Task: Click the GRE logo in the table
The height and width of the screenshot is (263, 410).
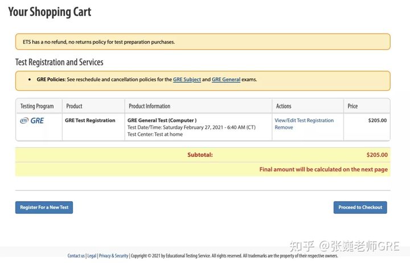Action: (x=32, y=120)
